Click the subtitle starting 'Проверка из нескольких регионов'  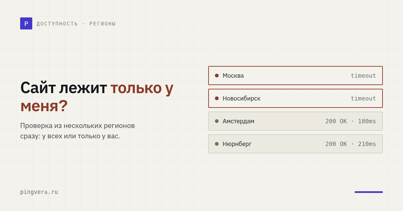pyautogui.click(x=78, y=131)
